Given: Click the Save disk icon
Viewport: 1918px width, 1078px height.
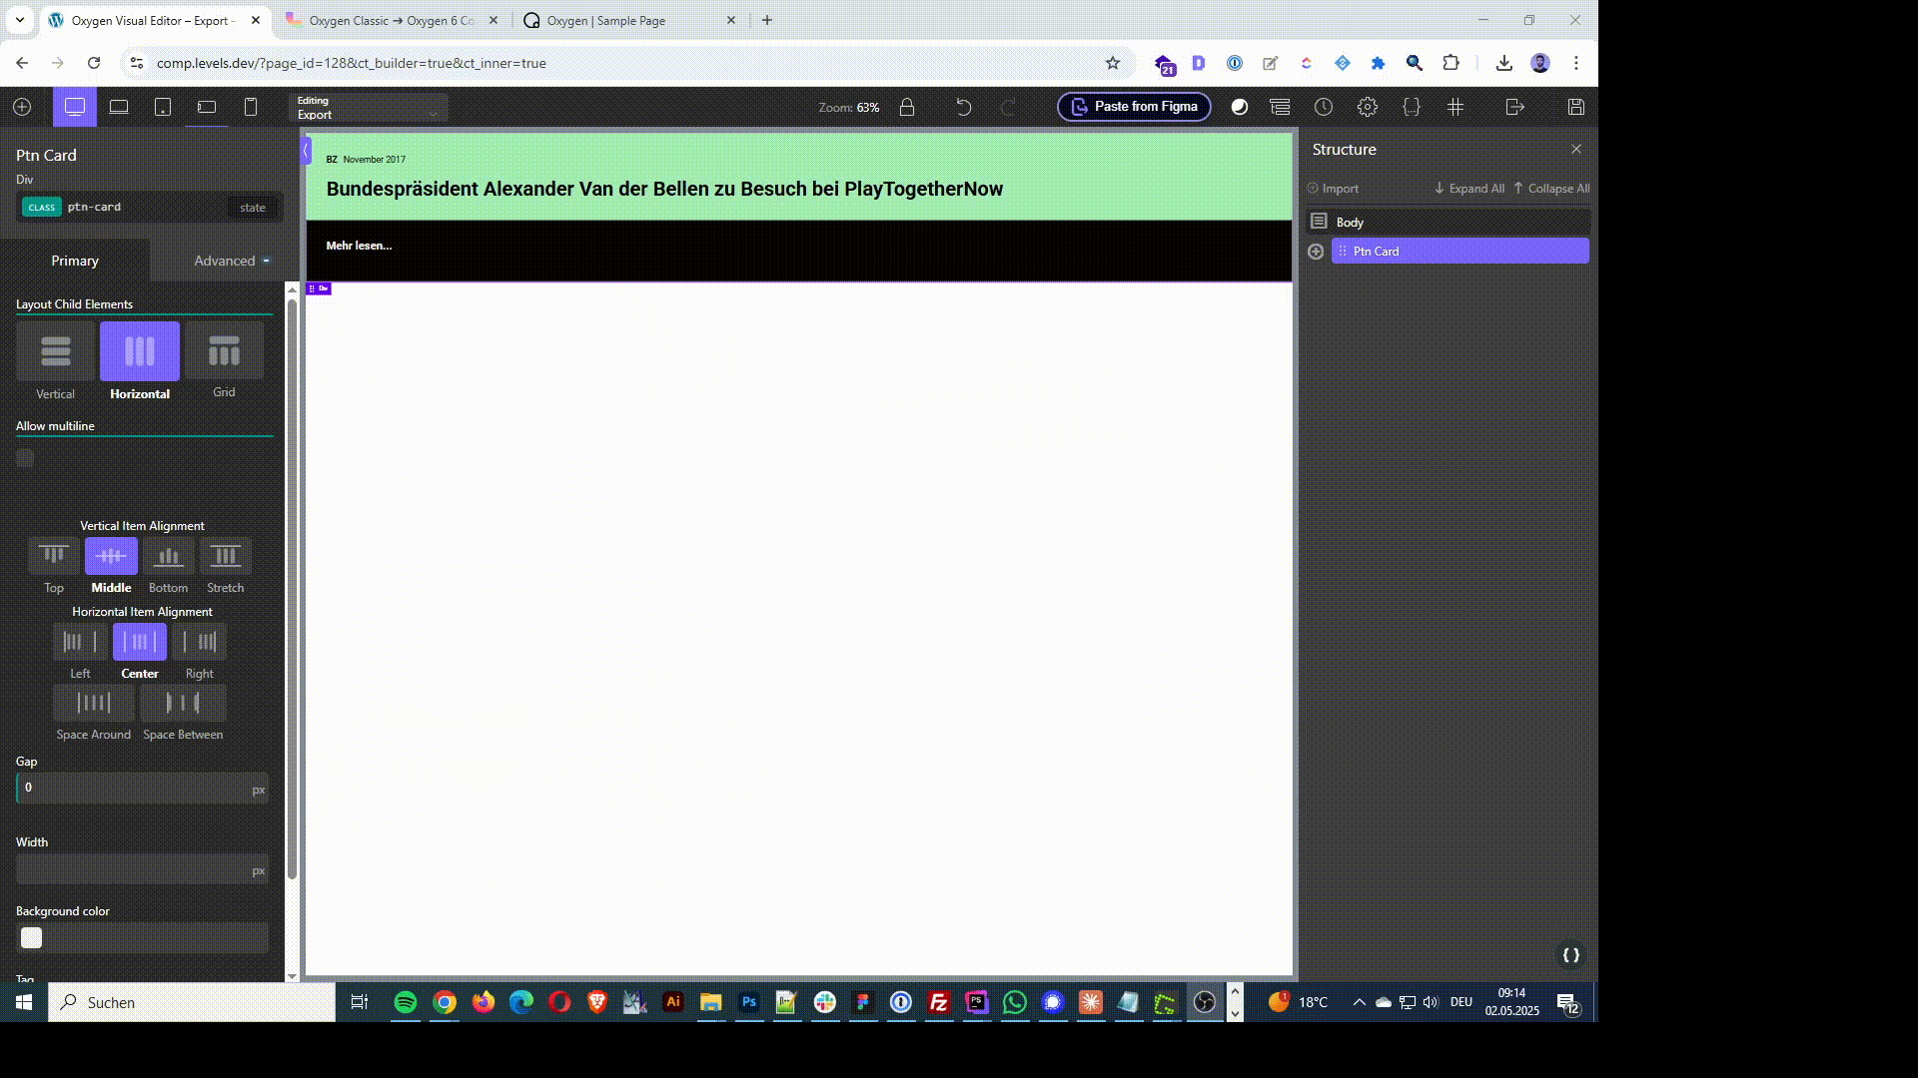Looking at the screenshot, I should click(x=1576, y=107).
